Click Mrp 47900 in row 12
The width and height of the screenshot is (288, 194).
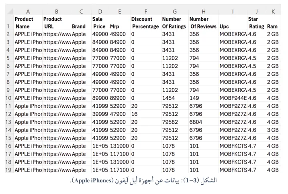click(120, 114)
